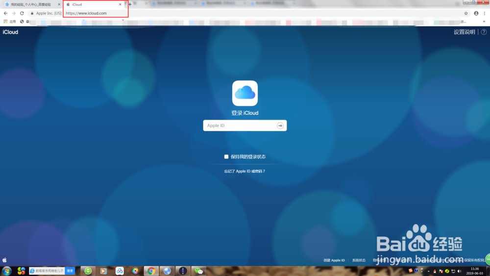Click the help question mark icon

[484, 32]
